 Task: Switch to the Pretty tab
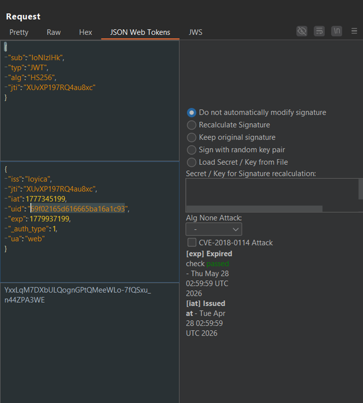(x=19, y=32)
